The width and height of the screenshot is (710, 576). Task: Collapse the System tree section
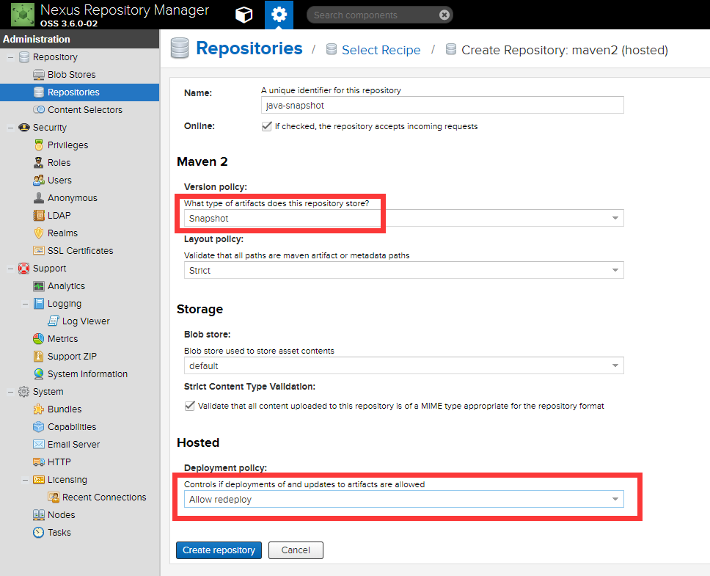pyautogui.click(x=10, y=392)
